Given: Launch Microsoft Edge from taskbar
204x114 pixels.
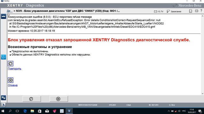Looking at the screenshot, I should pos(25,111).
